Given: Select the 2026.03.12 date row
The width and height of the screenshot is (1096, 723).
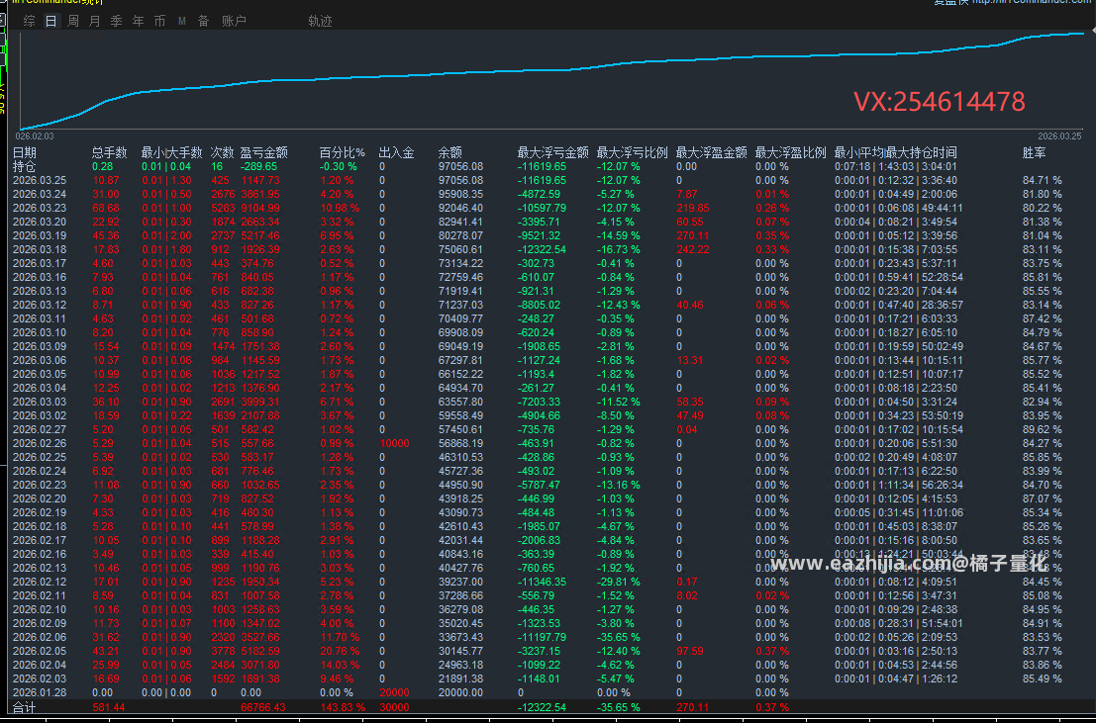Looking at the screenshot, I should point(40,305).
